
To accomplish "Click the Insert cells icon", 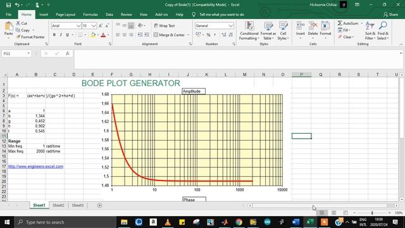I will [x=300, y=26].
